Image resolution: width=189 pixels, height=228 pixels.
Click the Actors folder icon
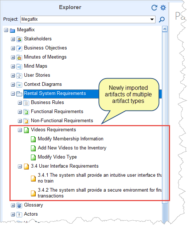point(19,214)
